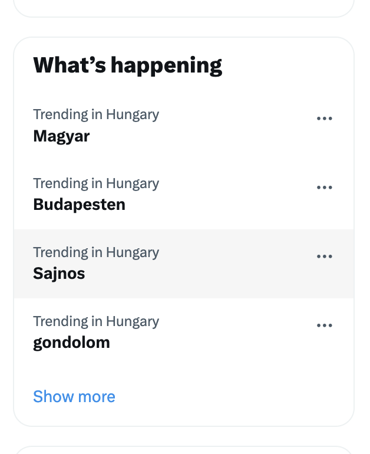Open the Magyar trending topic
The image size is (370, 454).
click(61, 136)
